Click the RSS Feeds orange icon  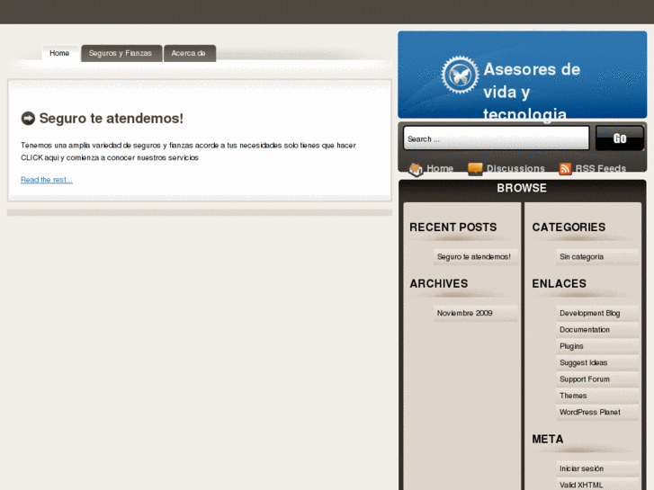pos(565,169)
